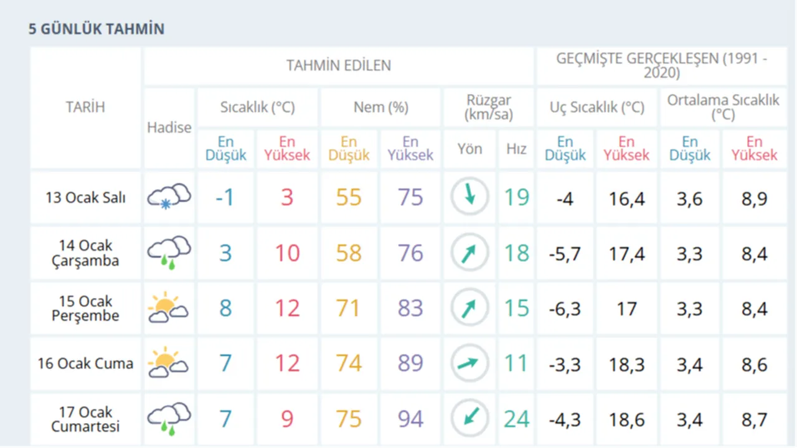797x448 pixels.
Task: Click the downward wind direction arrow for 13 Ocak
Action: [x=469, y=196]
